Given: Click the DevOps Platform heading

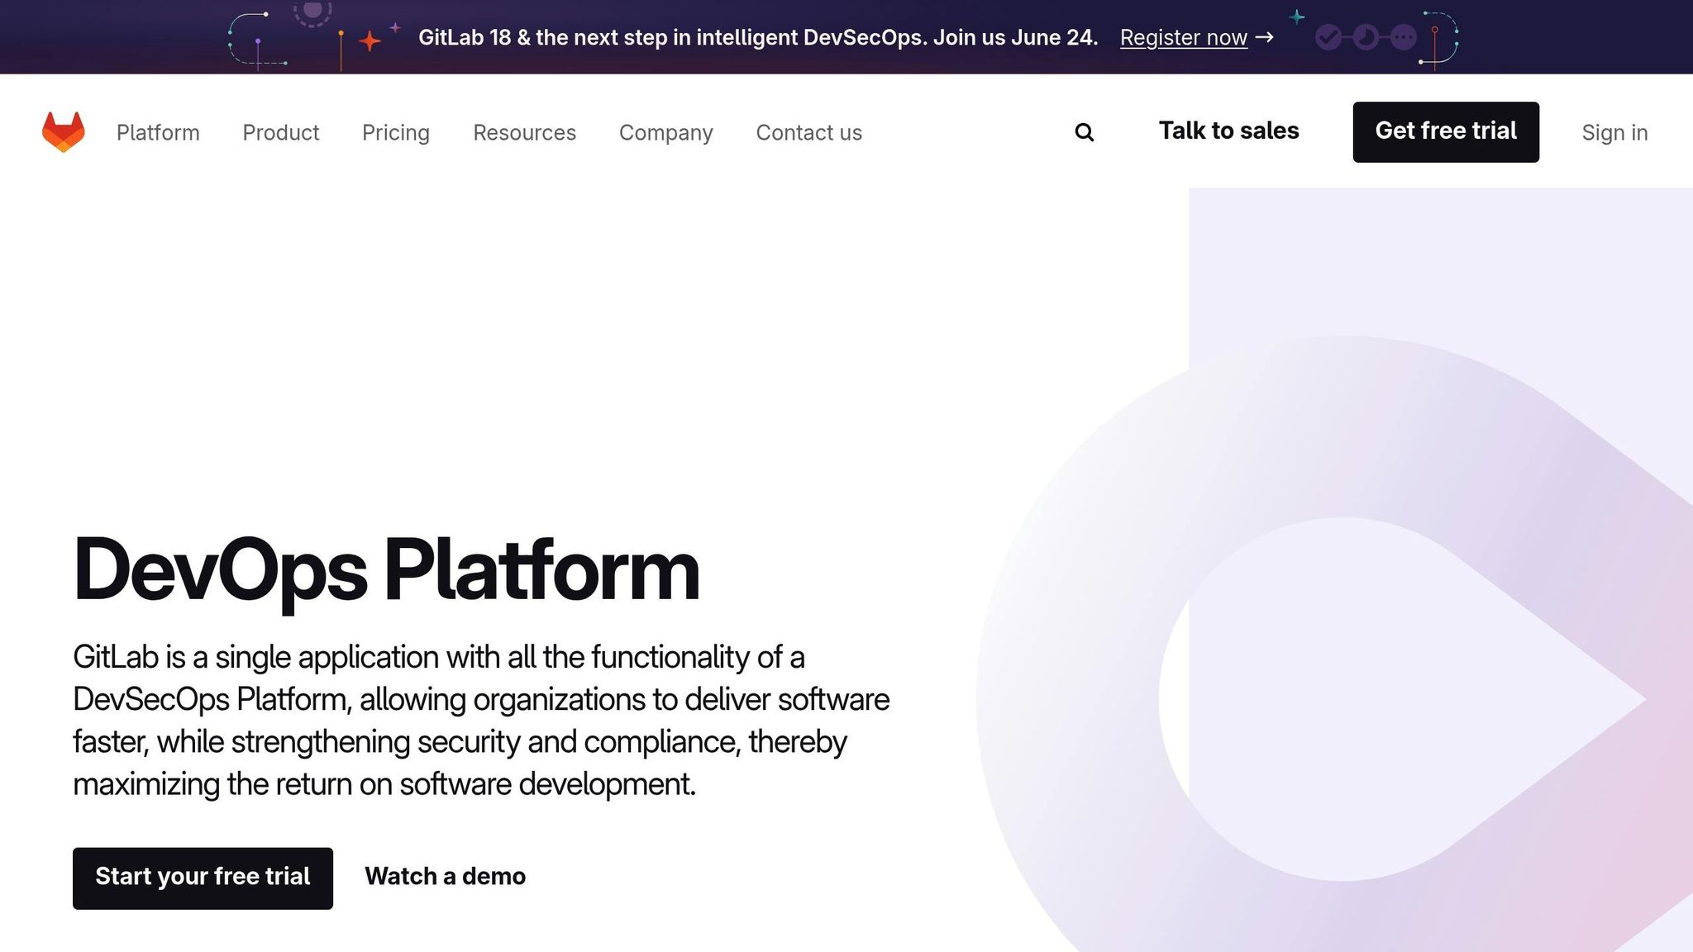Looking at the screenshot, I should 386,570.
